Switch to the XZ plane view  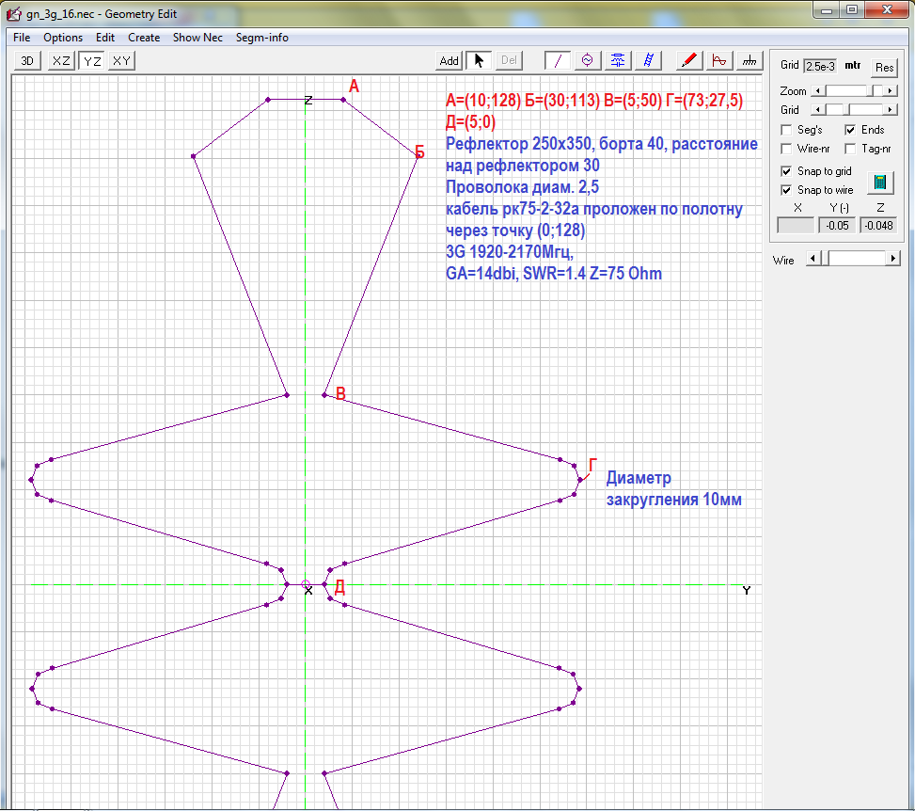coord(61,61)
